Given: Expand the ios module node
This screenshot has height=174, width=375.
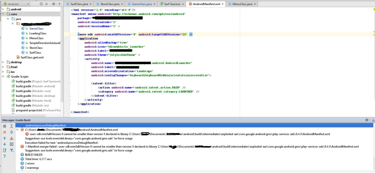Looking at the screenshot, I should pos(3,72).
